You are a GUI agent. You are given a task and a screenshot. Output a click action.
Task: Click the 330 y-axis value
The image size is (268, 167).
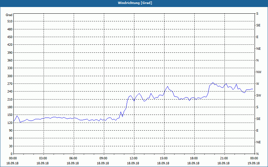tap(10, 68)
